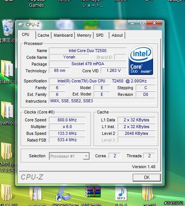Viewport: 185px width, 206px height.
Task: Open the KMPlayer folder icon on desktop
Action: (x=6, y=151)
